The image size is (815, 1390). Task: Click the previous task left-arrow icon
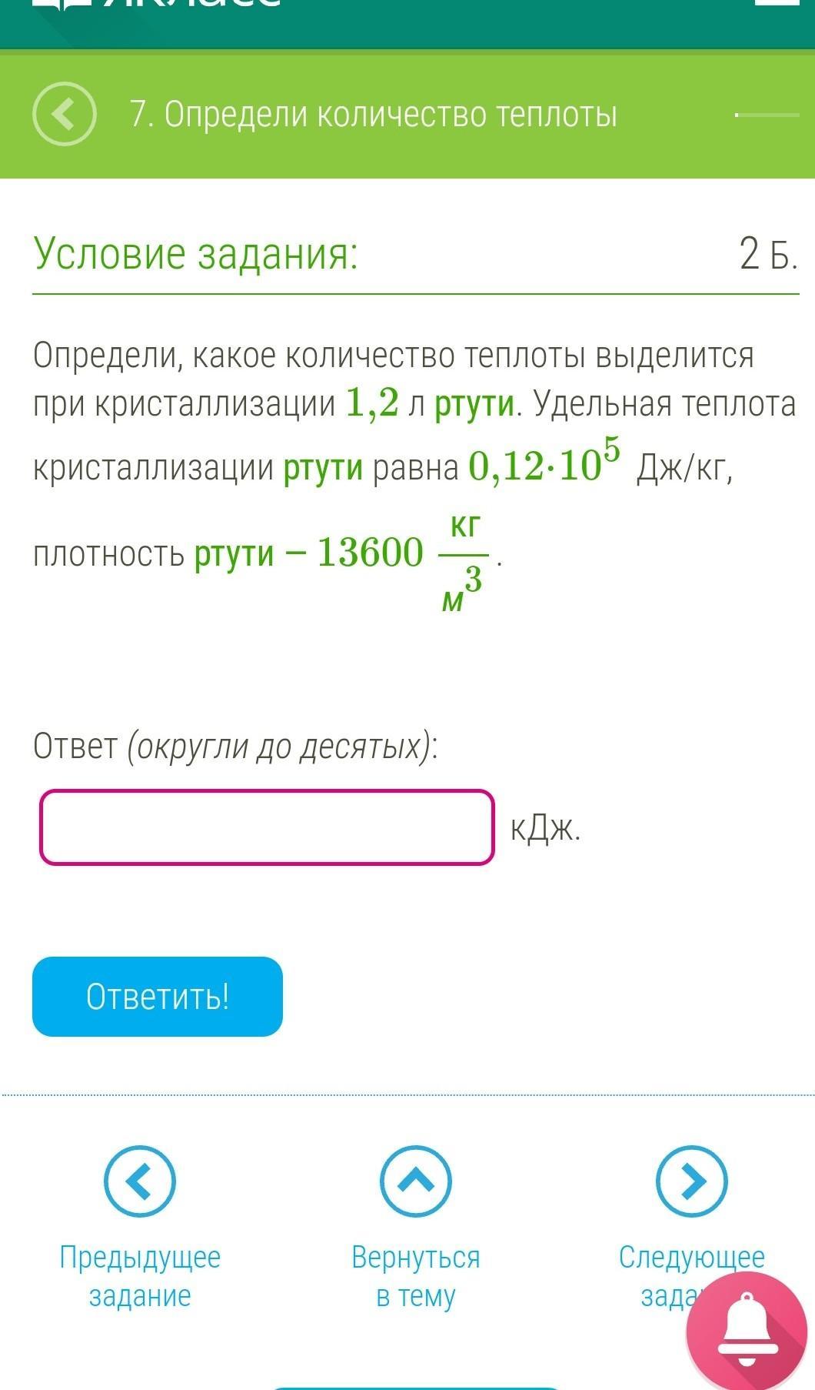pyautogui.click(x=140, y=1181)
